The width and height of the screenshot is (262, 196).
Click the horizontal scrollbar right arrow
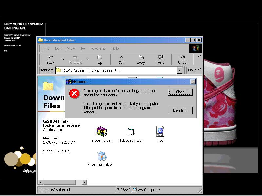tap(84, 182)
